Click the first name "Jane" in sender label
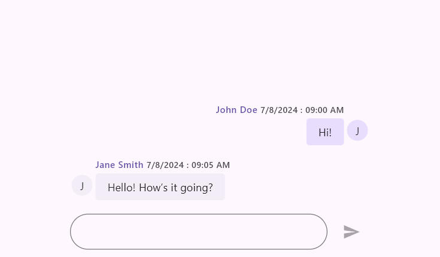 (x=105, y=165)
